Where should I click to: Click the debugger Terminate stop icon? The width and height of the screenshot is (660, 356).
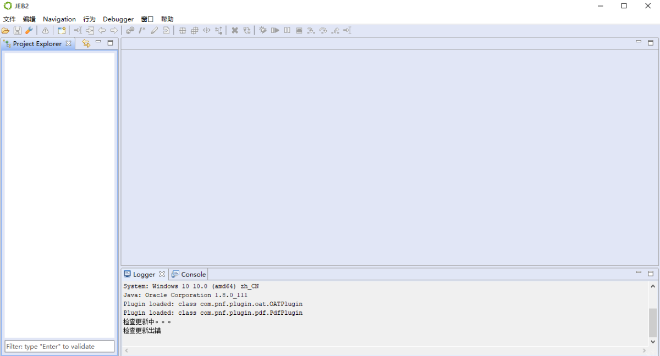click(299, 31)
